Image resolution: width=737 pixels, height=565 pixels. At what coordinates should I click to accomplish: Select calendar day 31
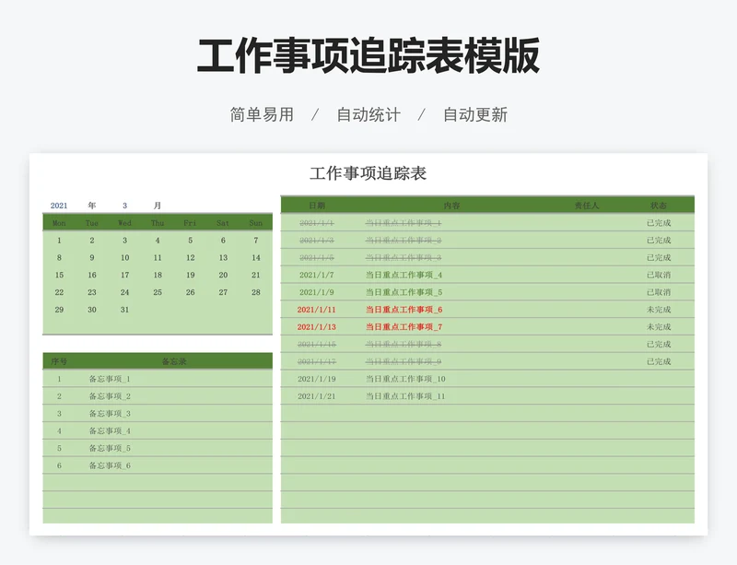point(124,310)
